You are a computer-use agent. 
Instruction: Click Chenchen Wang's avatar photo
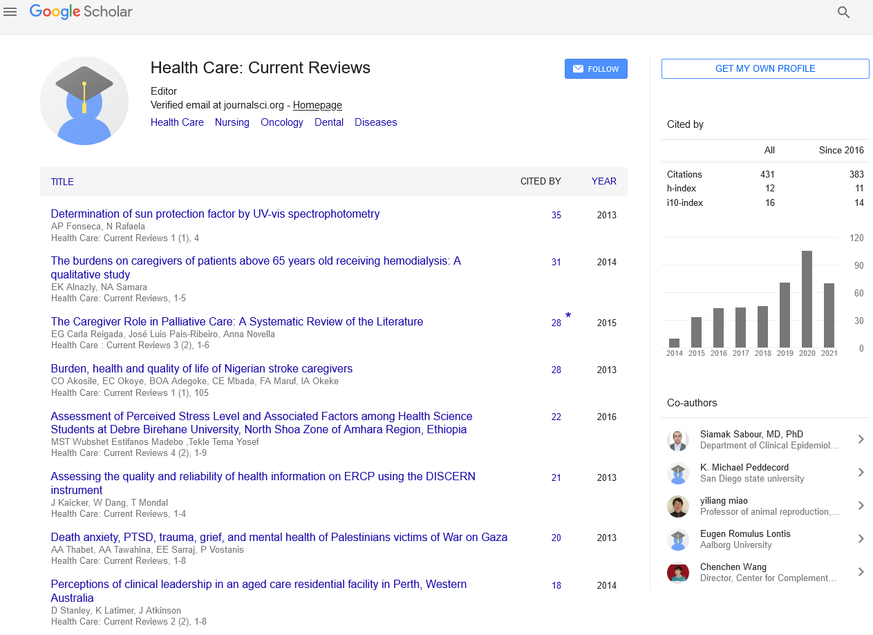pos(677,573)
